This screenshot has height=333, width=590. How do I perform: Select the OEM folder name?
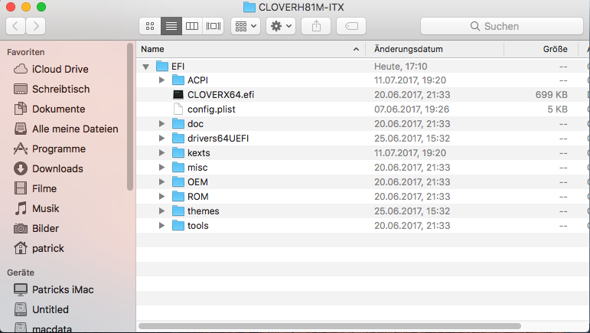click(197, 182)
